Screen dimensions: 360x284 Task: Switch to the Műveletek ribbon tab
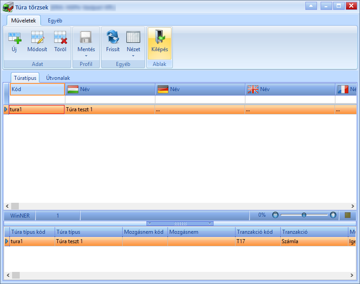click(24, 21)
